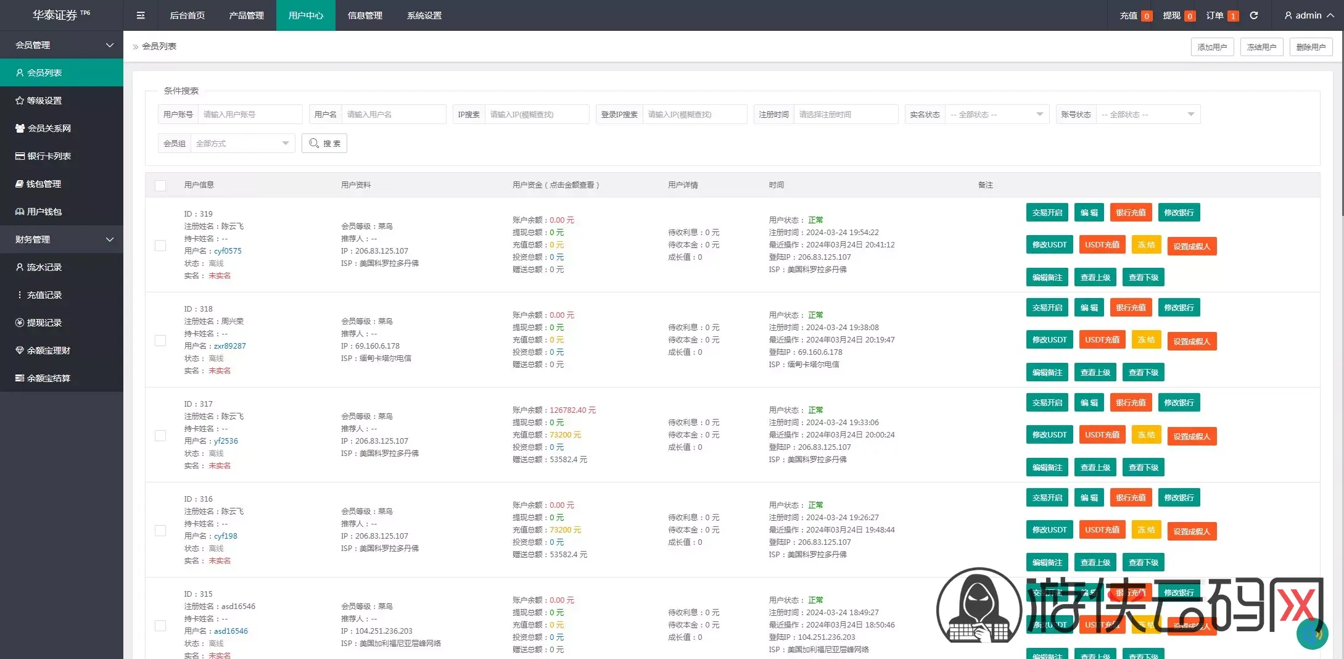This screenshot has height=659, width=1344.
Task: Focus the 用户名 search input
Action: [x=394, y=114]
